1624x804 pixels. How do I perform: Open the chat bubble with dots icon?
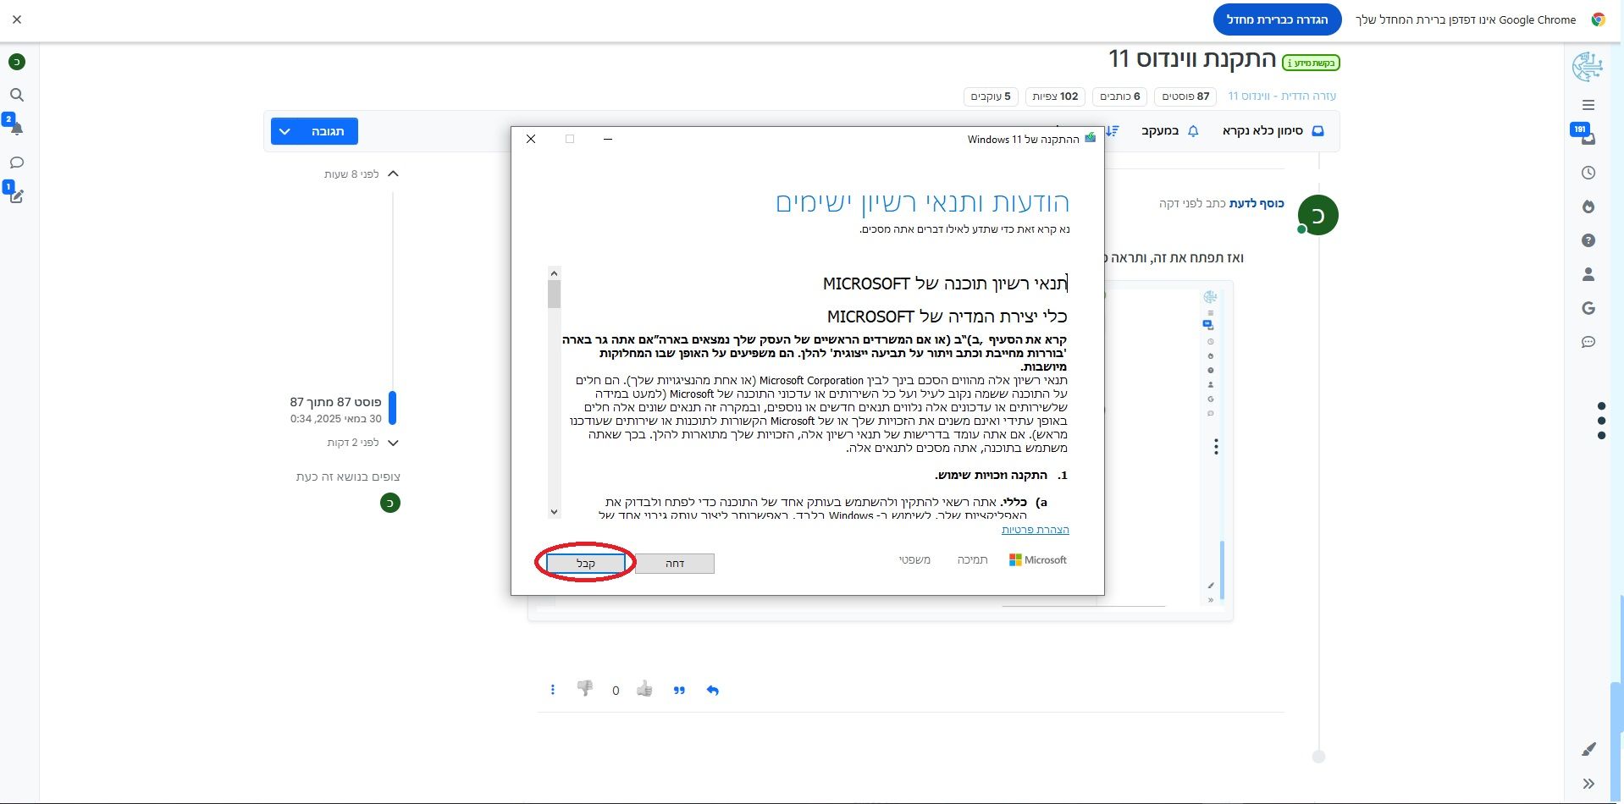[1588, 342]
